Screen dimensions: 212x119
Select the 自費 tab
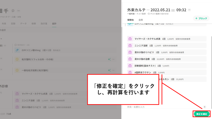point(141,20)
